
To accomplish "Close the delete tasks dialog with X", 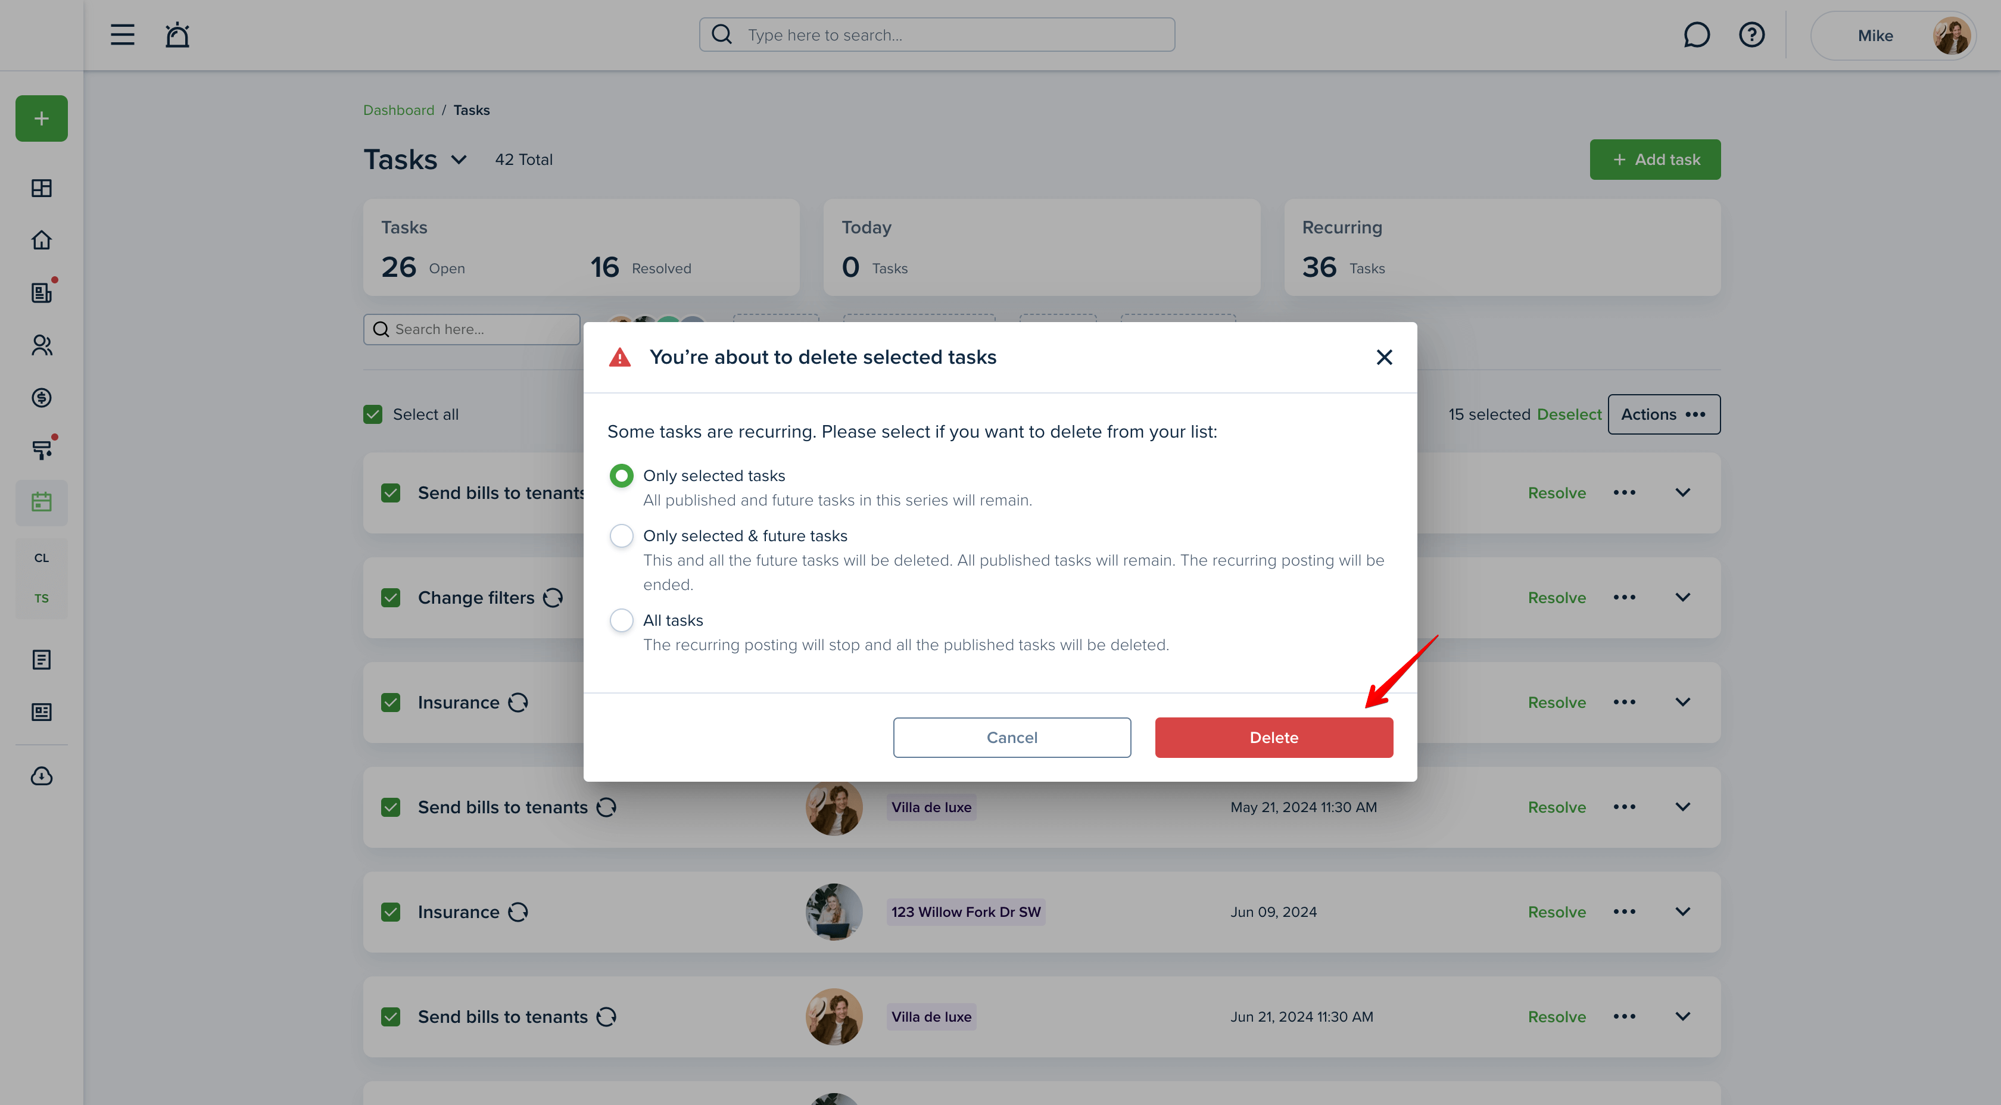I will point(1383,357).
